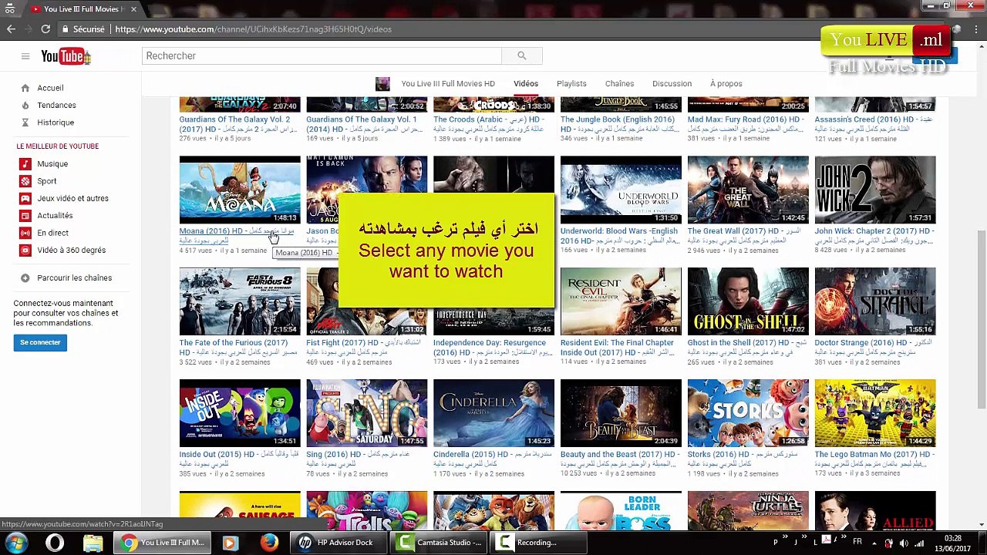Switch to the Playlists tab
The image size is (987, 555).
571,84
